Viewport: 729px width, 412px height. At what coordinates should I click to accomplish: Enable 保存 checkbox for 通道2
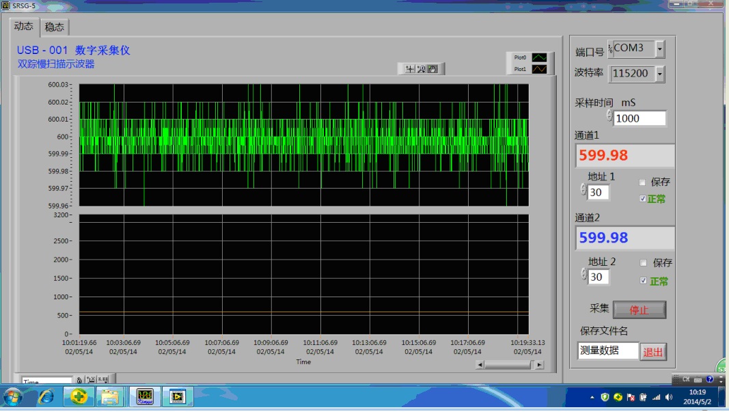pos(644,263)
